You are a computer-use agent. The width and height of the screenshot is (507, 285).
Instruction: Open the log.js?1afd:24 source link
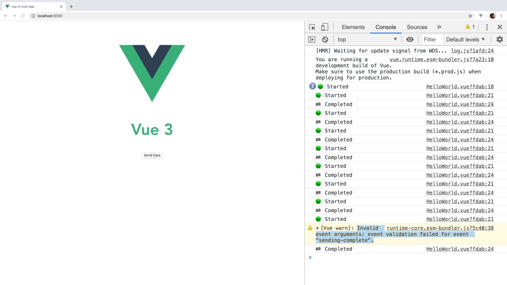coord(472,51)
